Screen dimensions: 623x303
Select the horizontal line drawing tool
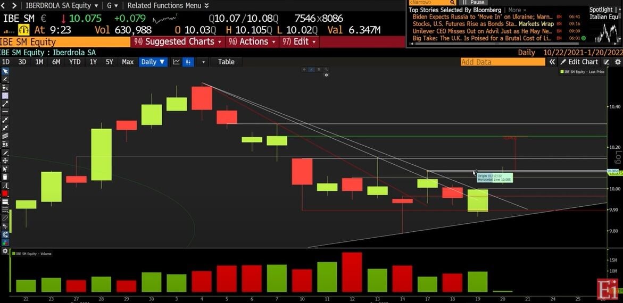click(5, 112)
